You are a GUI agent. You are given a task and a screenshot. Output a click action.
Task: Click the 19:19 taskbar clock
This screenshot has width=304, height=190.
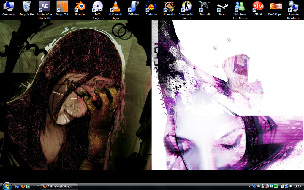[x=297, y=186]
